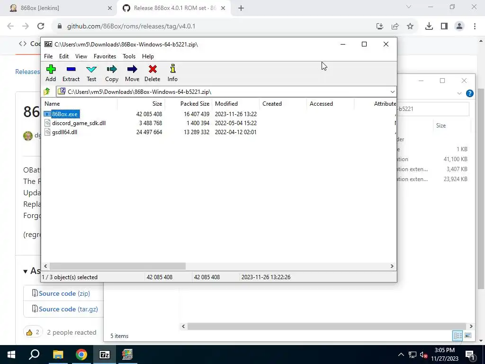Viewport: 485px width, 364px height.
Task: Open the notification center icon
Action: 470,355
